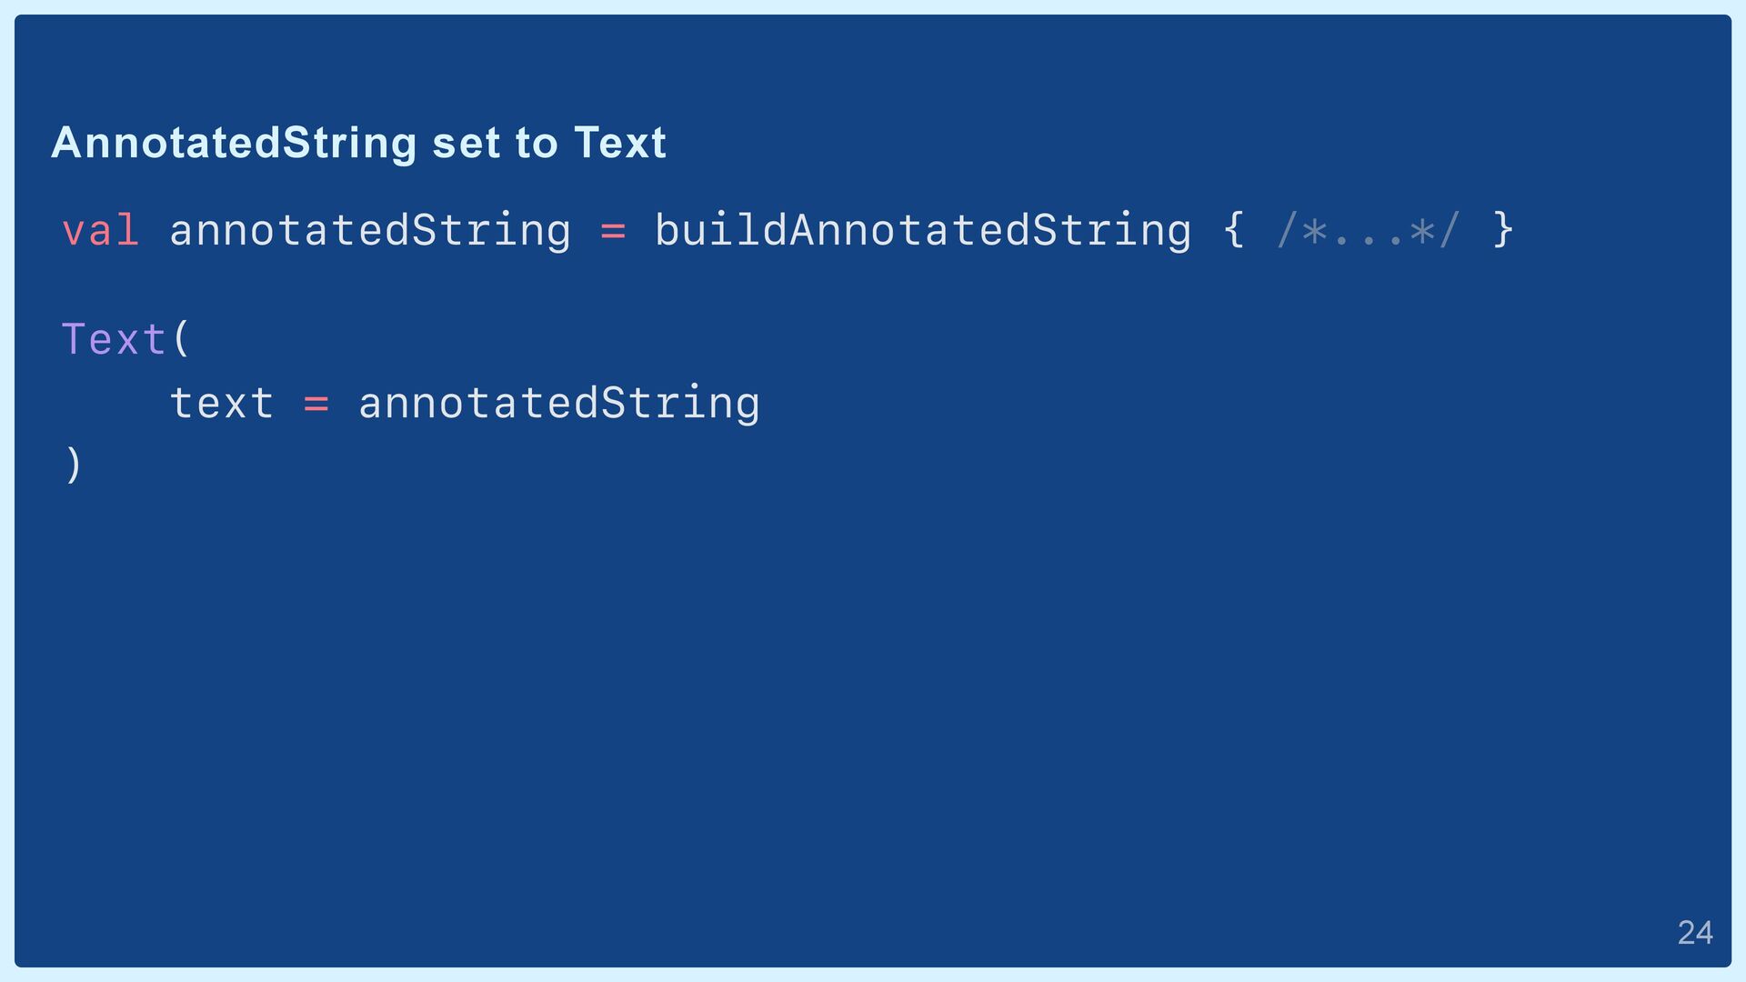Viewport: 1746px width, 982px height.
Task: Click the closing parenthesis of Text
Action: point(74,464)
